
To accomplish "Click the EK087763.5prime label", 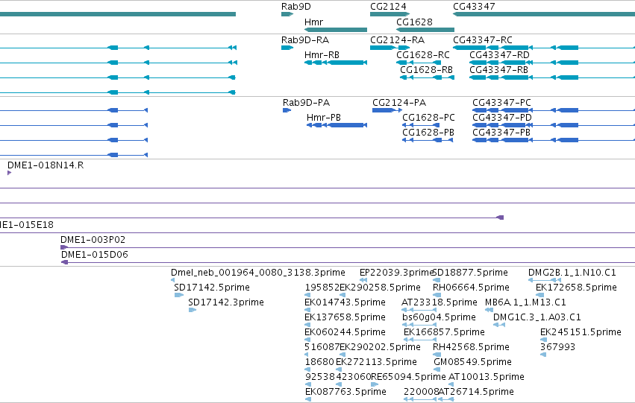I will click(x=345, y=392).
